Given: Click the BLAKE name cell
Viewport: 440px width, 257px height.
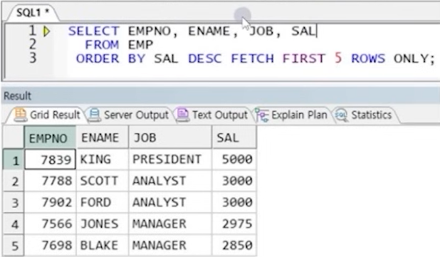Looking at the screenshot, I should pyautogui.click(x=102, y=246).
